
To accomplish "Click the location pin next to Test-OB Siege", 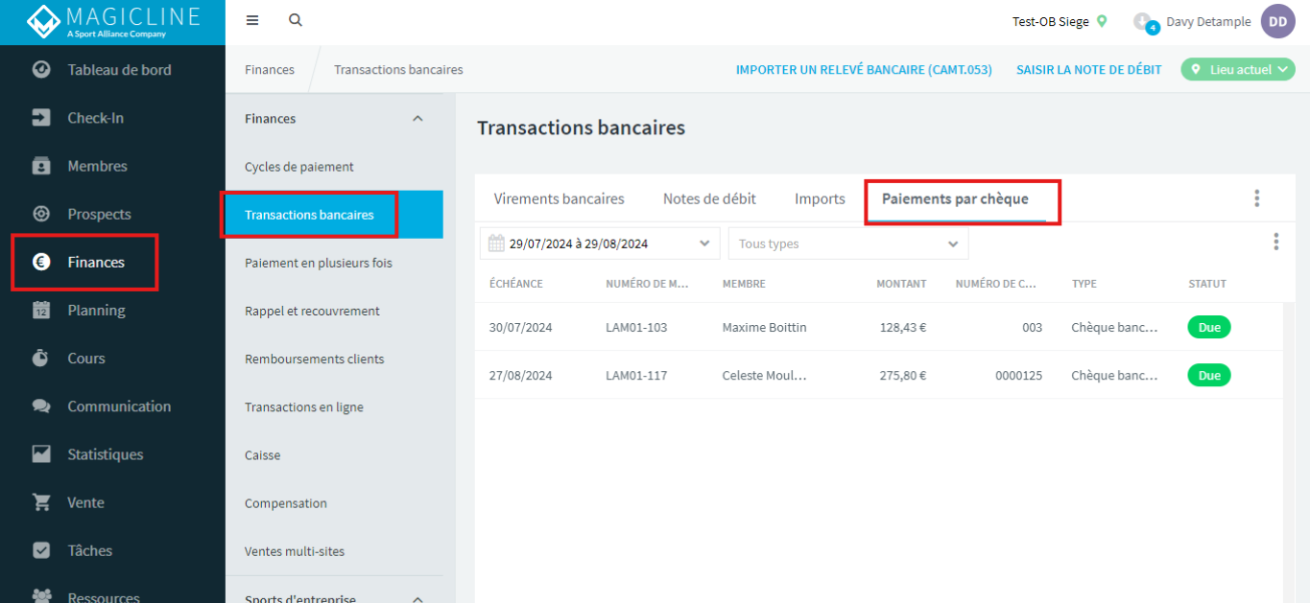I will (x=1102, y=21).
